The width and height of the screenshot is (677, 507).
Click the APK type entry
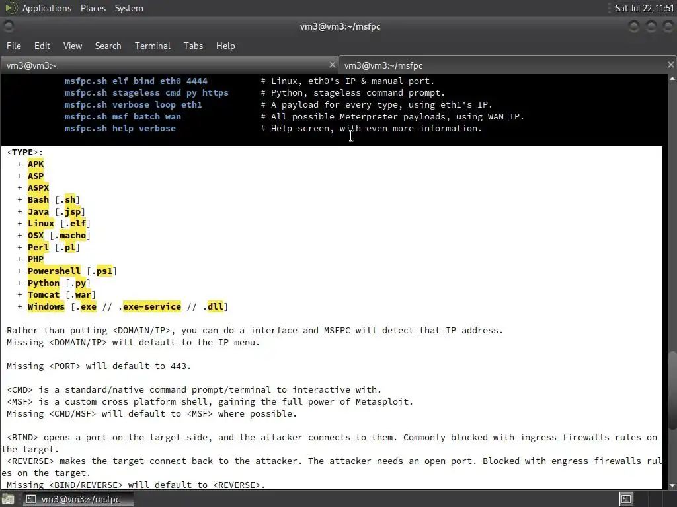[36, 164]
